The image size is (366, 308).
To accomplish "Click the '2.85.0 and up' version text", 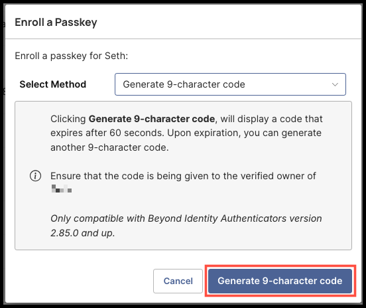I will click(83, 233).
